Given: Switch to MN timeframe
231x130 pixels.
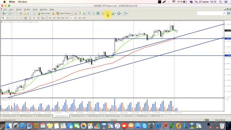Looking at the screenshot, I should point(84,18).
